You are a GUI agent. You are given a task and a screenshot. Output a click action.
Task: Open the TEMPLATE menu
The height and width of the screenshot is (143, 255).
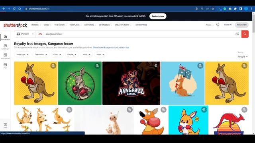[75, 25]
